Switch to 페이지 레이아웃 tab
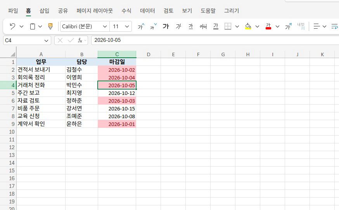Viewport: 339px width, 210px height. coord(95,10)
